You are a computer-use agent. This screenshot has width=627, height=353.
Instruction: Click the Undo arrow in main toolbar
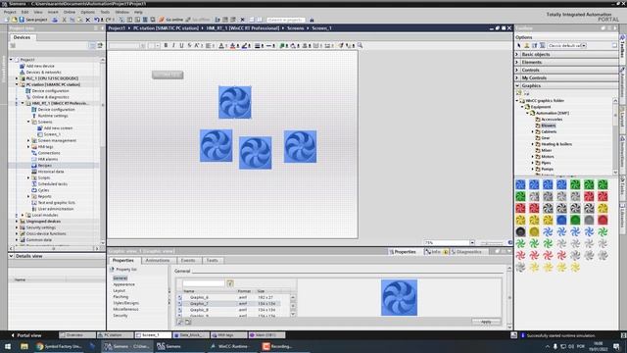[x=96, y=20]
